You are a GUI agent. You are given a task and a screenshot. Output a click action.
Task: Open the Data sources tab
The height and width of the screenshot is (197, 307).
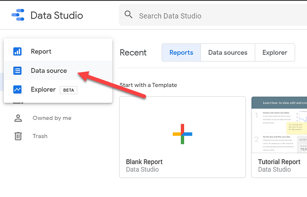227,53
